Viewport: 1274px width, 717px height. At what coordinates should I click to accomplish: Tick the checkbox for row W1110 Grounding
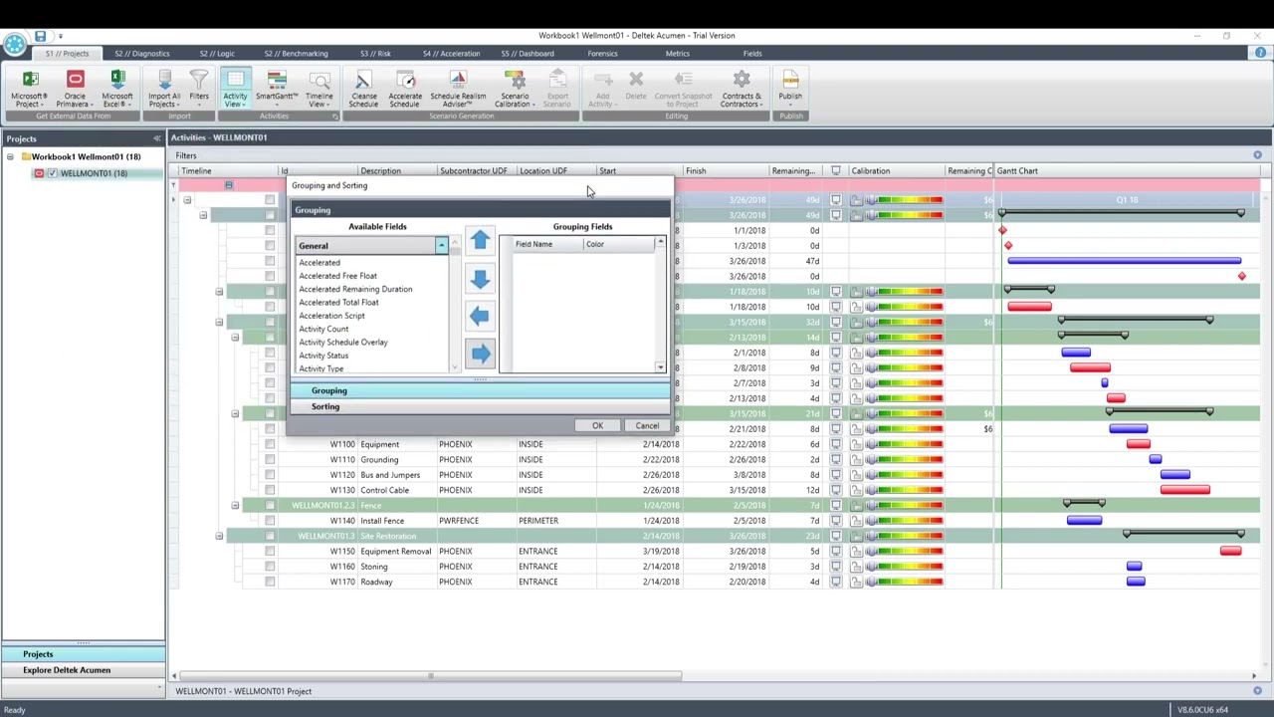[x=270, y=459]
